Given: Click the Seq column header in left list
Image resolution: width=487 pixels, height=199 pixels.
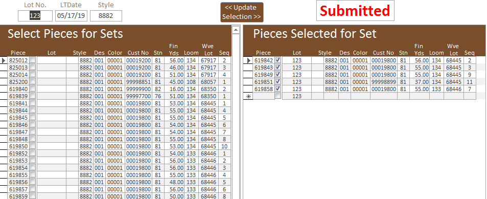Looking at the screenshot, I should tap(224, 53).
